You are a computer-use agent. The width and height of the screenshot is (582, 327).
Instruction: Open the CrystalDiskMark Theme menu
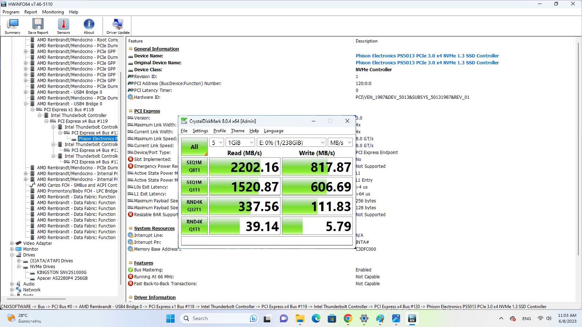pos(238,131)
